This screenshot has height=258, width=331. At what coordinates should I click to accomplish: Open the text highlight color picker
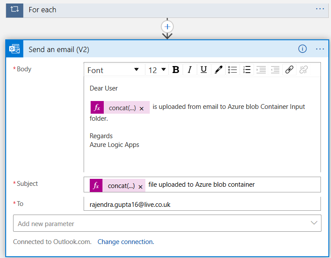218,70
